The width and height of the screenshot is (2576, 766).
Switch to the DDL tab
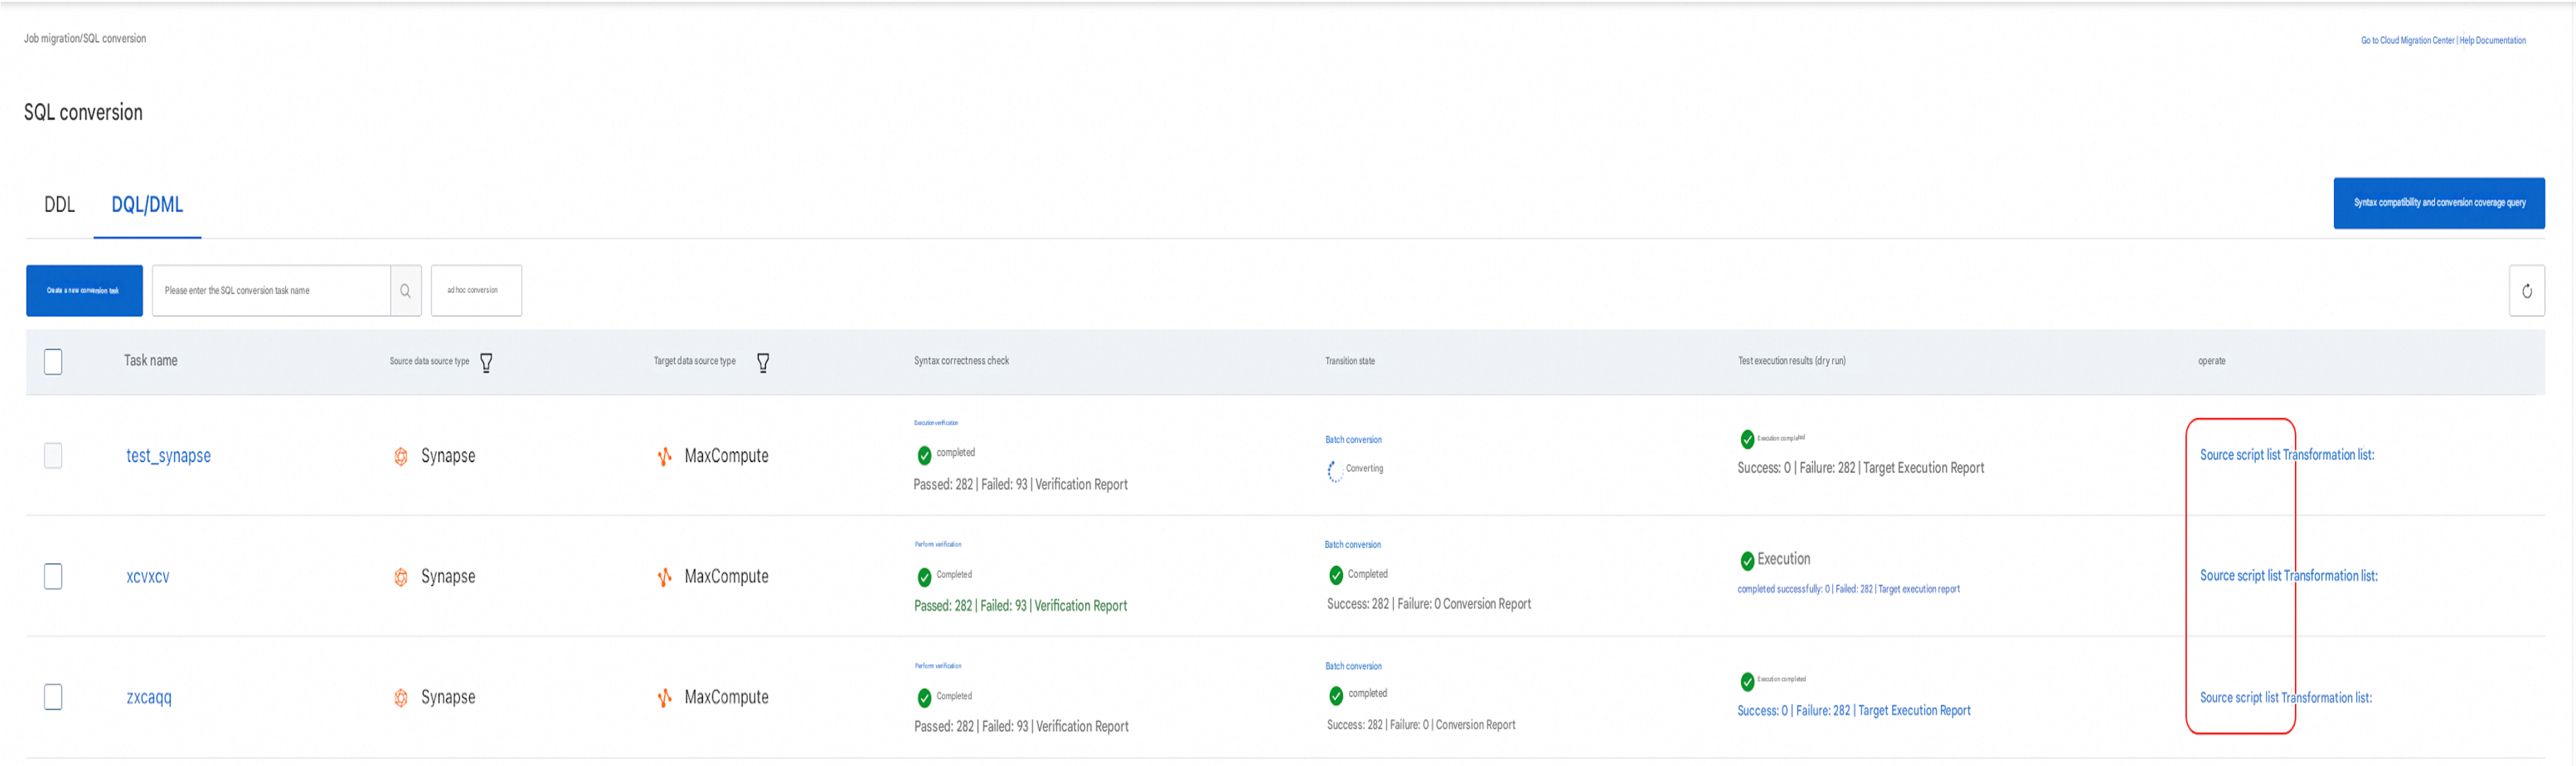tap(59, 205)
